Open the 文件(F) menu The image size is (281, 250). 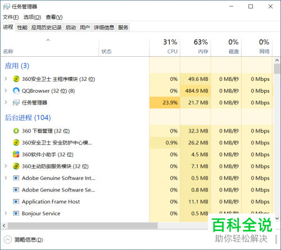11,17
